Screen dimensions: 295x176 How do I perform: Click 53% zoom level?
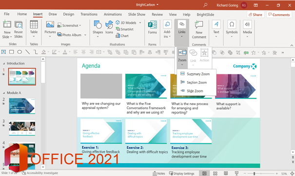pyautogui.click(x=284, y=174)
